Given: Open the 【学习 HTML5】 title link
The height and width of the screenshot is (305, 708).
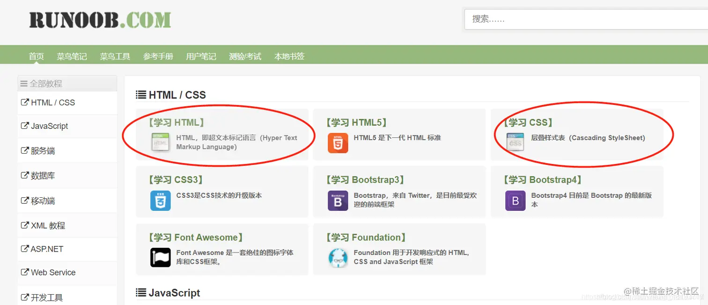Looking at the screenshot, I should [356, 123].
